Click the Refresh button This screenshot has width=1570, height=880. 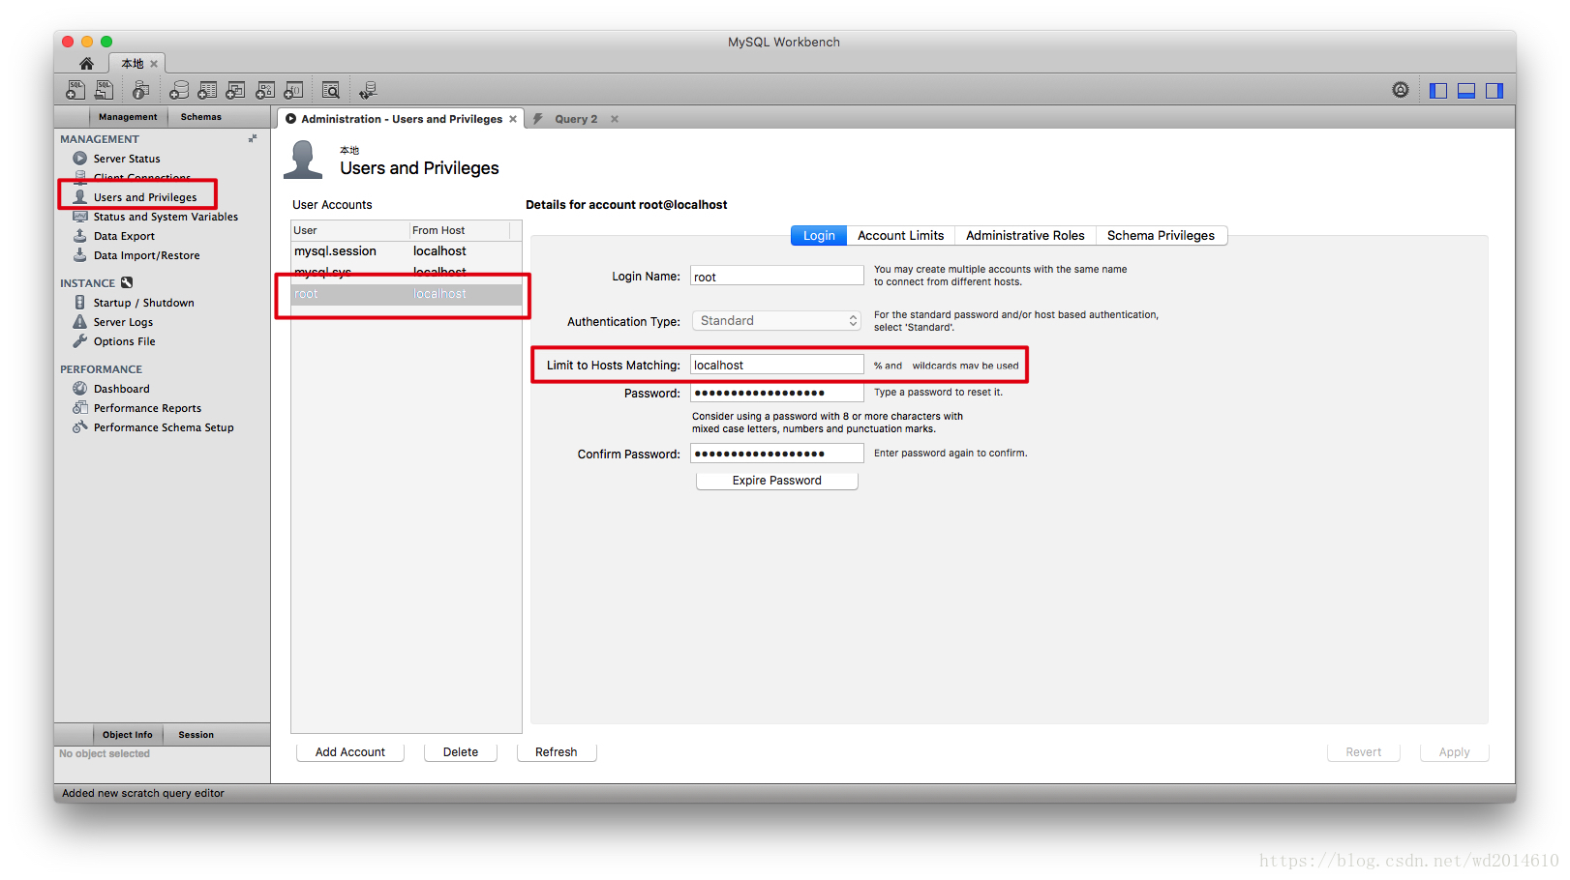click(557, 752)
